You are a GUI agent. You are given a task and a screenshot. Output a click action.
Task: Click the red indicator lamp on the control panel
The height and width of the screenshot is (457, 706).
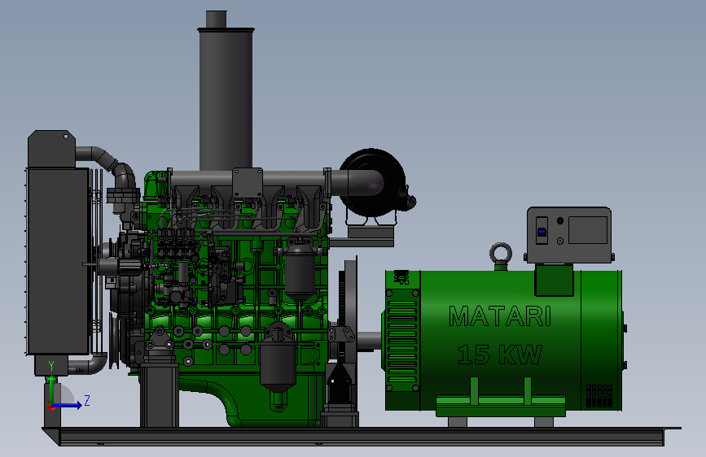[560, 221]
